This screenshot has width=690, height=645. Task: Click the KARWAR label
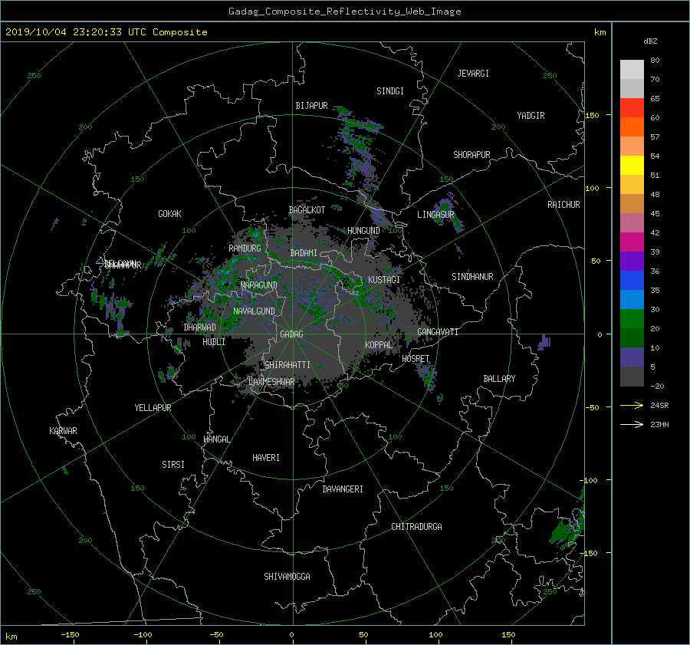(63, 430)
